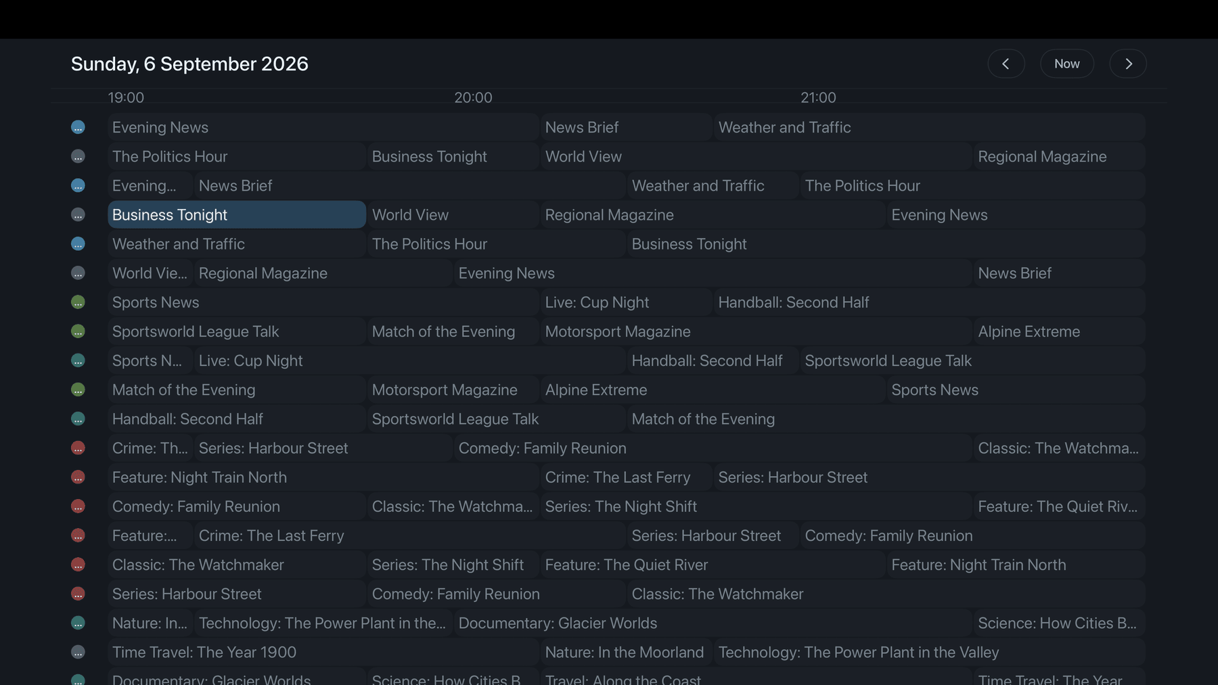Advance timeline with right chevron button

[1128, 64]
